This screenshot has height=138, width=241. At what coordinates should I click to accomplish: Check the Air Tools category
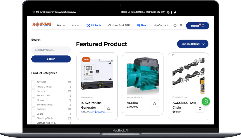coord(33,82)
